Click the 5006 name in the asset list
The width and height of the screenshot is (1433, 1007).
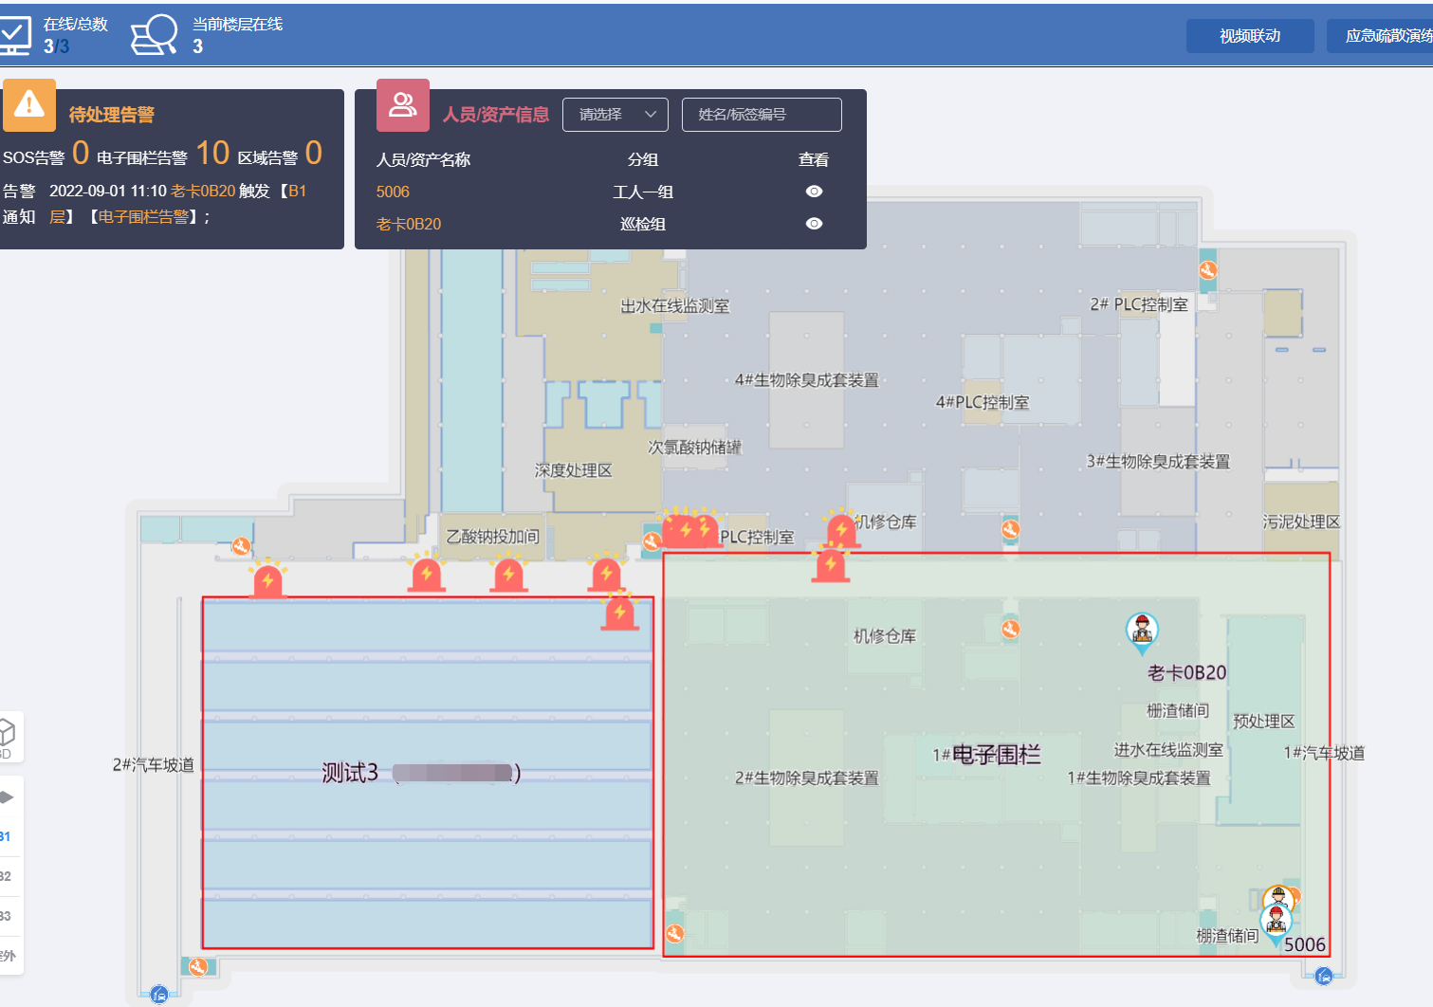pyautogui.click(x=393, y=192)
